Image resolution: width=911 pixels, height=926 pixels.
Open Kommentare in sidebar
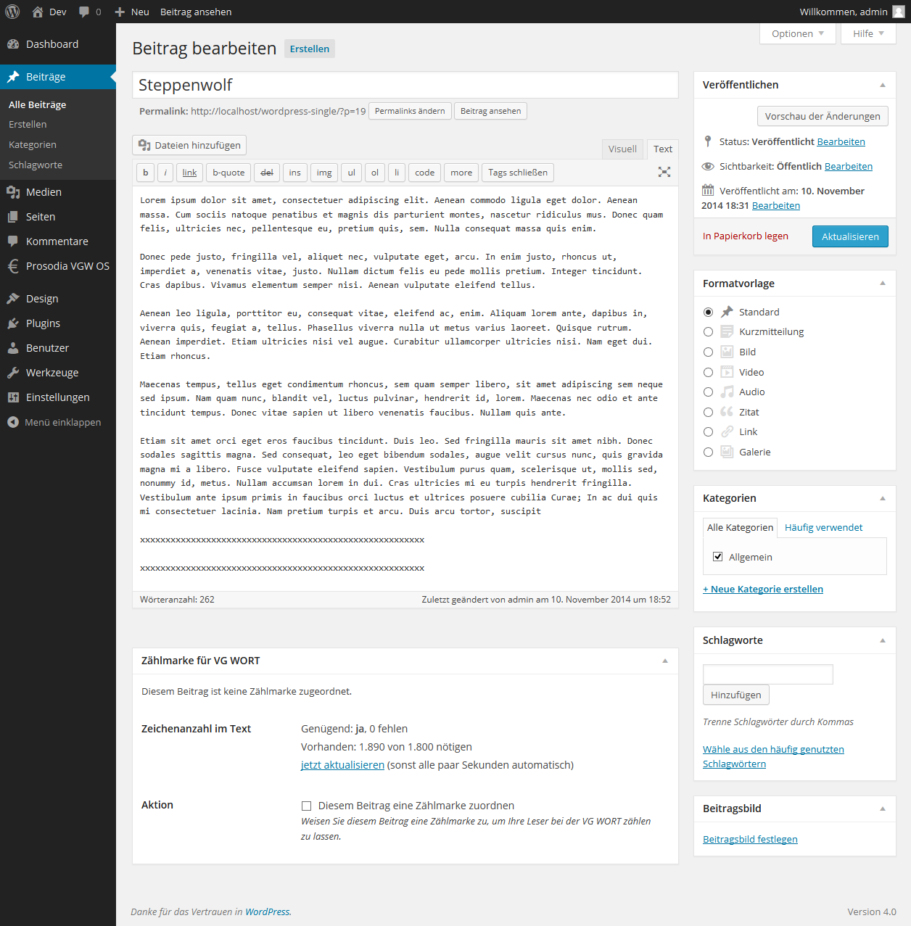coord(58,241)
